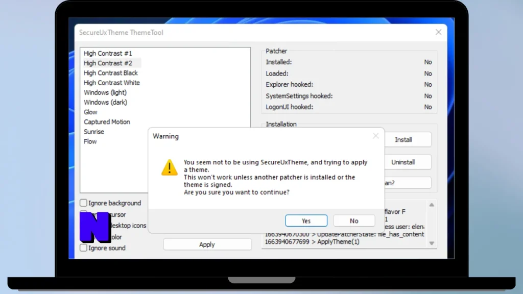Select Sunrise theme
This screenshot has width=523, height=294.
94,132
